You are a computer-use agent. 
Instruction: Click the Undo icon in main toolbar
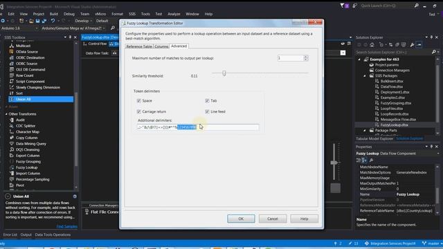(53, 21)
